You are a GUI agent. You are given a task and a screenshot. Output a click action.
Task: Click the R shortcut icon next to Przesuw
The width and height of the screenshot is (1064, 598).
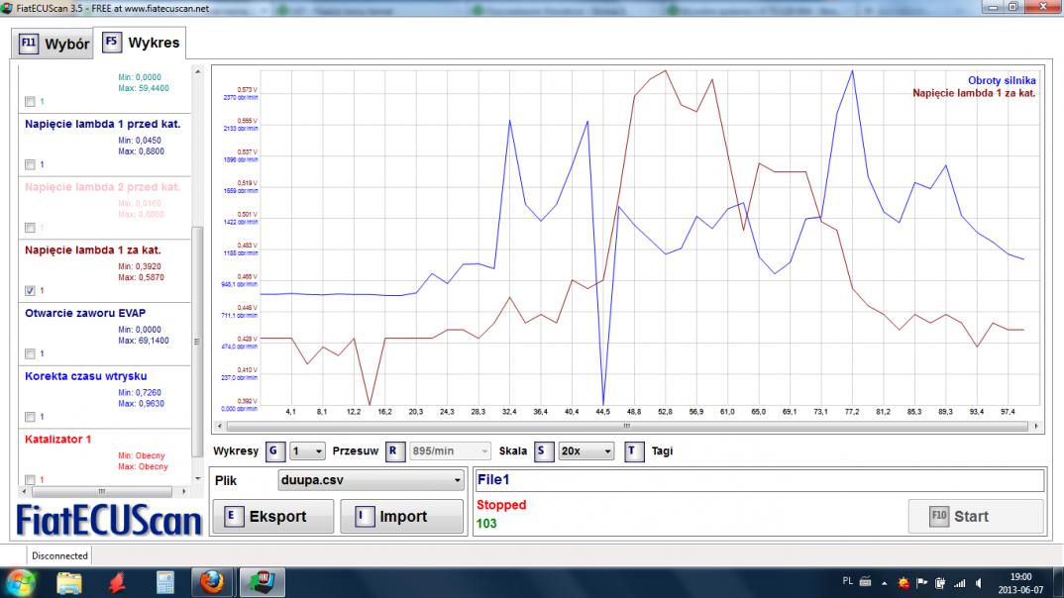point(394,450)
